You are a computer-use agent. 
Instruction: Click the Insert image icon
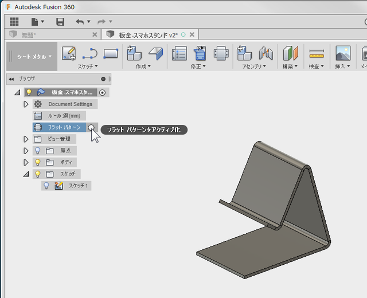[x=343, y=53]
